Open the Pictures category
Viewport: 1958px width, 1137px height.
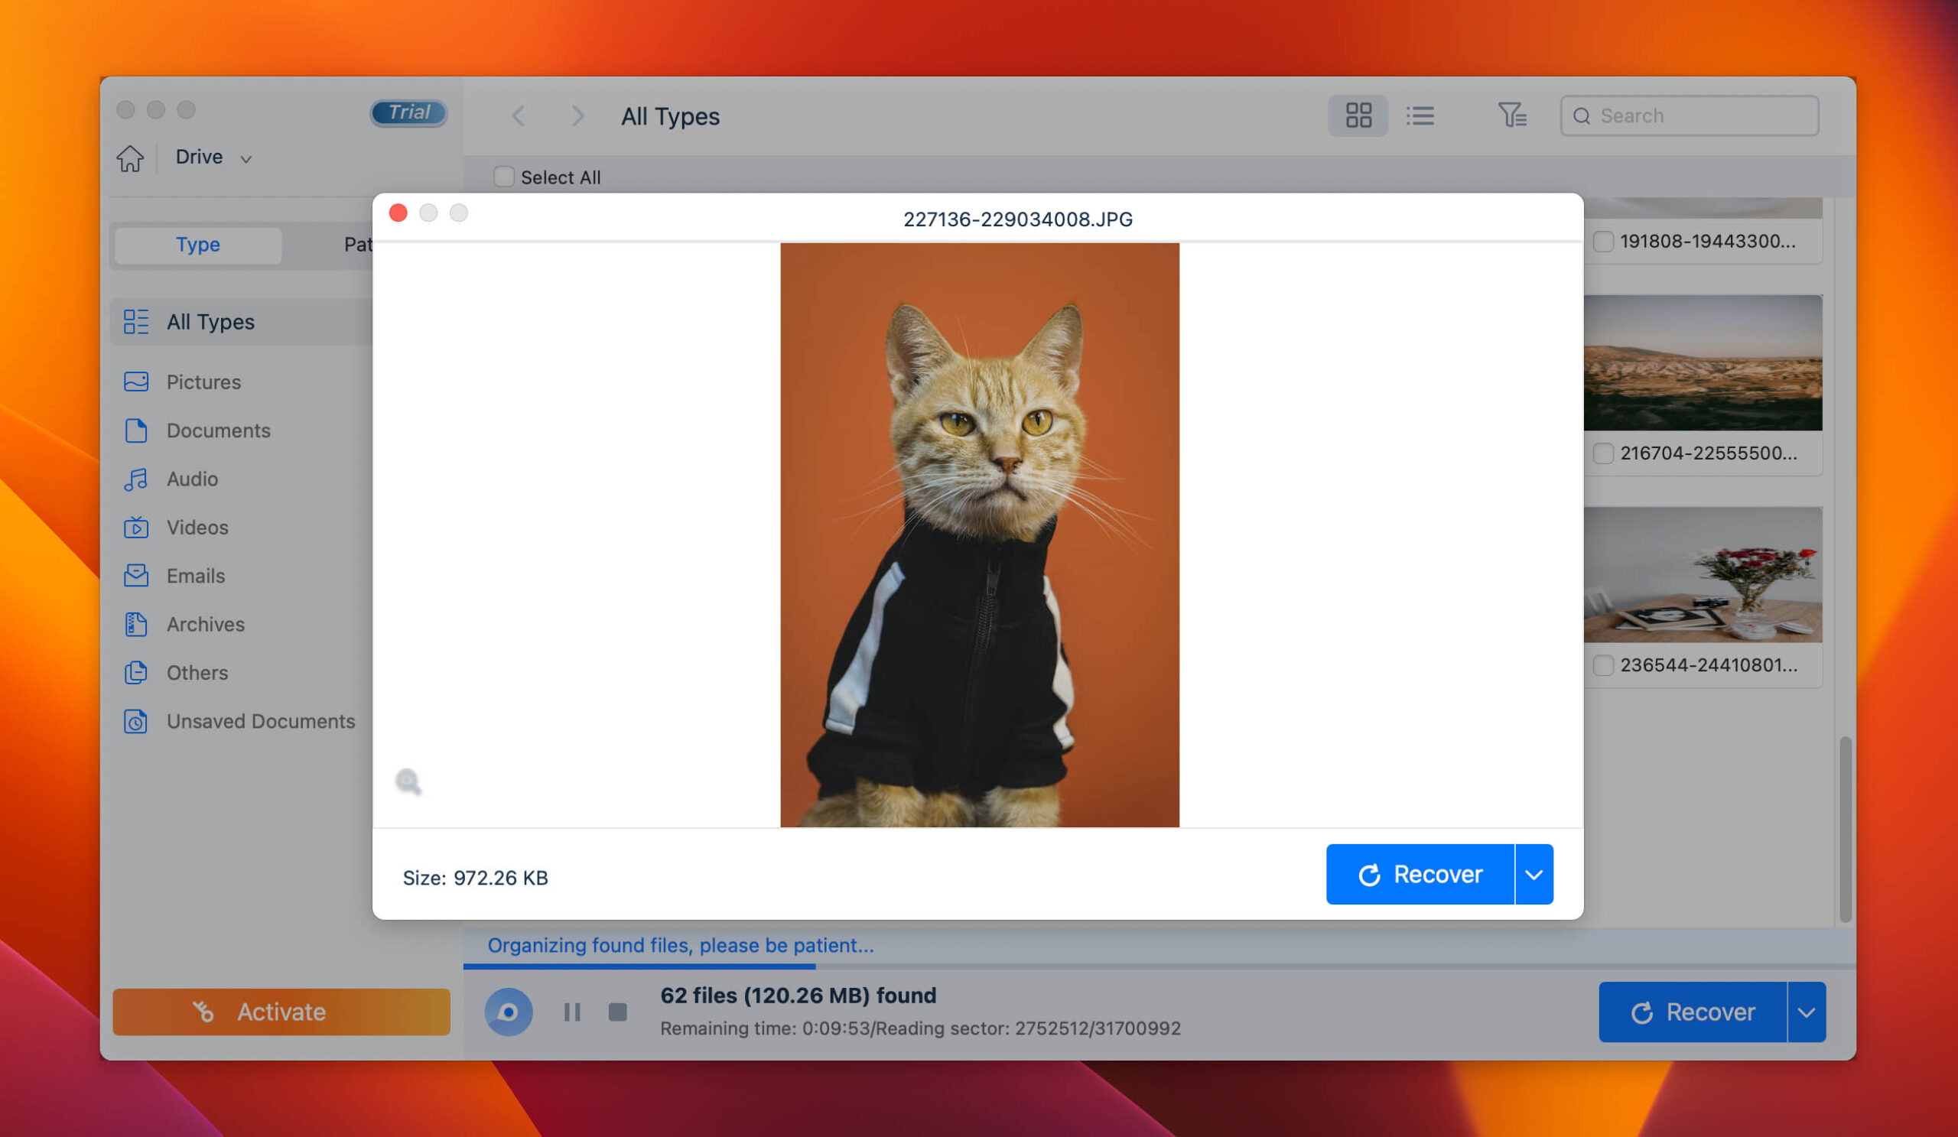click(x=203, y=382)
